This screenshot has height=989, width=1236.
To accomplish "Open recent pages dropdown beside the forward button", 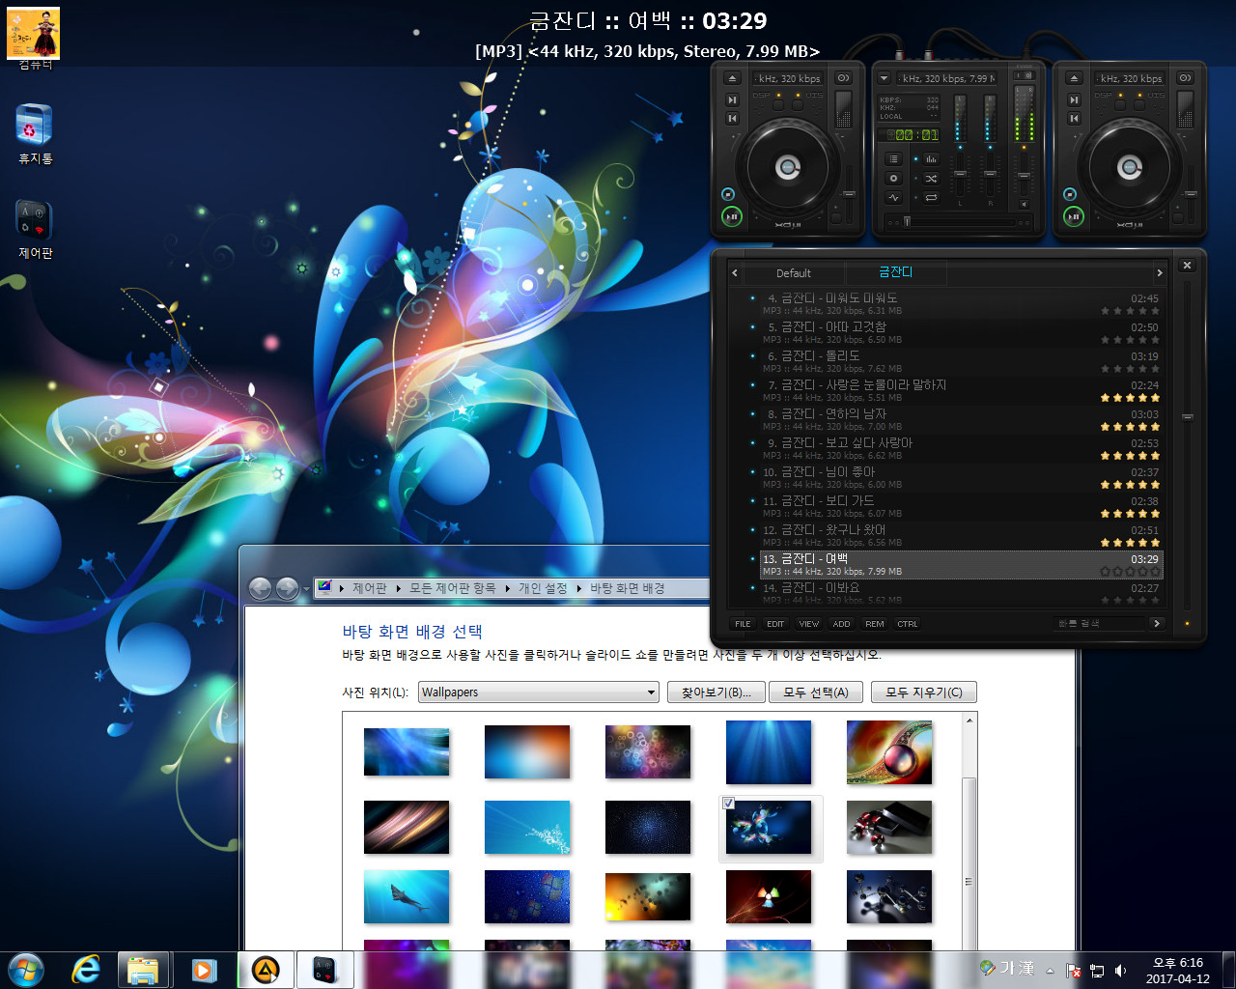I will coord(306,588).
